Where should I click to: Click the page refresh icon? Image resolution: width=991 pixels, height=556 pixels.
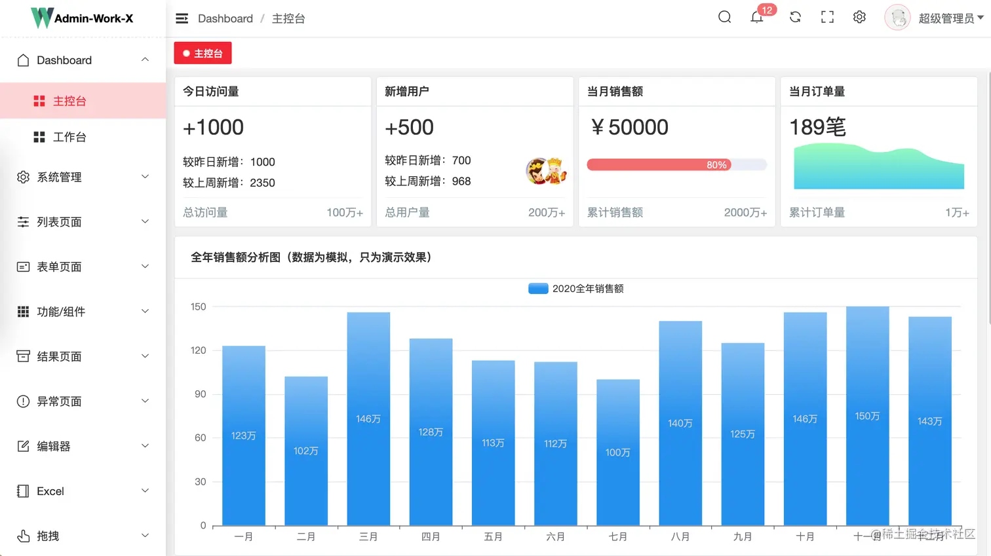coord(795,18)
